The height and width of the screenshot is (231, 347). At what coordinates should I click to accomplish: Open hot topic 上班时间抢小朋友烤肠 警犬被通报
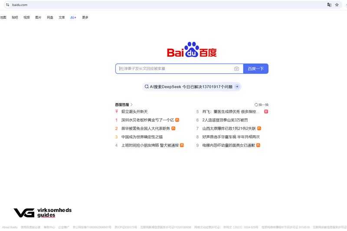coord(150,145)
